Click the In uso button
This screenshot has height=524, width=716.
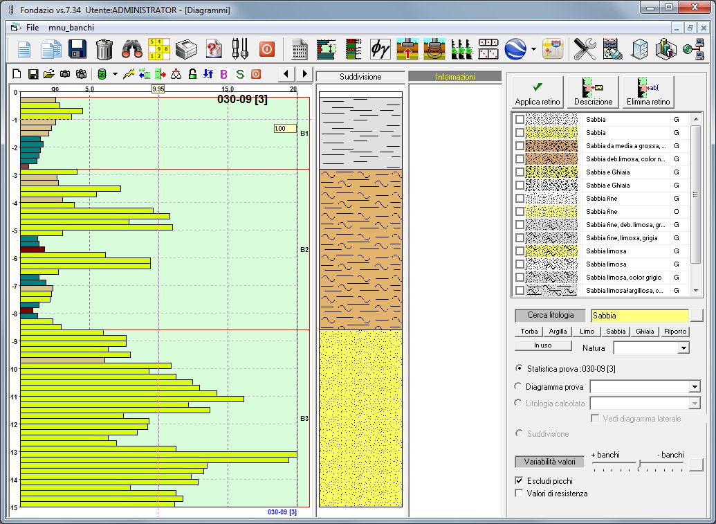543,345
